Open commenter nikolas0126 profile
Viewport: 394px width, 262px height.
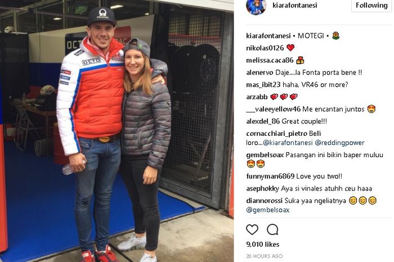point(265,48)
